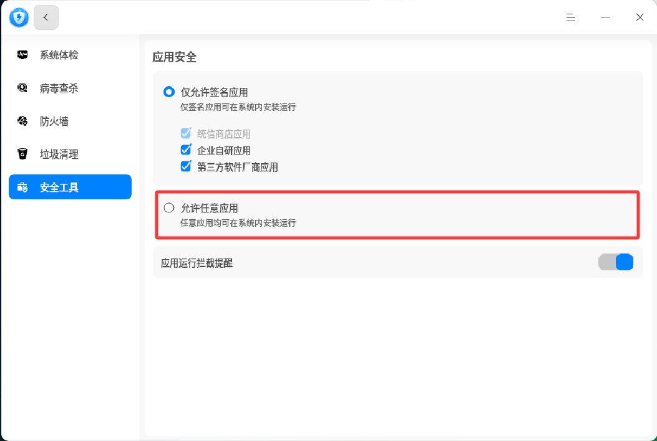Close the security center window
This screenshot has width=657, height=441.
[640, 17]
